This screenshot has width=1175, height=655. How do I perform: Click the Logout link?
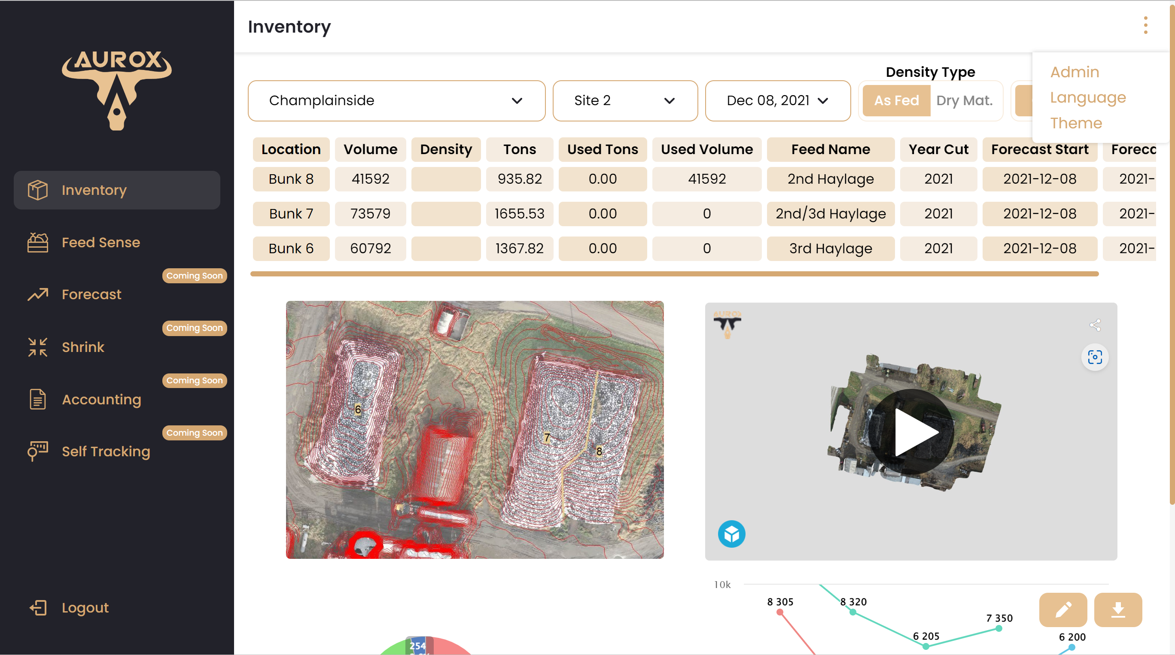pyautogui.click(x=85, y=608)
